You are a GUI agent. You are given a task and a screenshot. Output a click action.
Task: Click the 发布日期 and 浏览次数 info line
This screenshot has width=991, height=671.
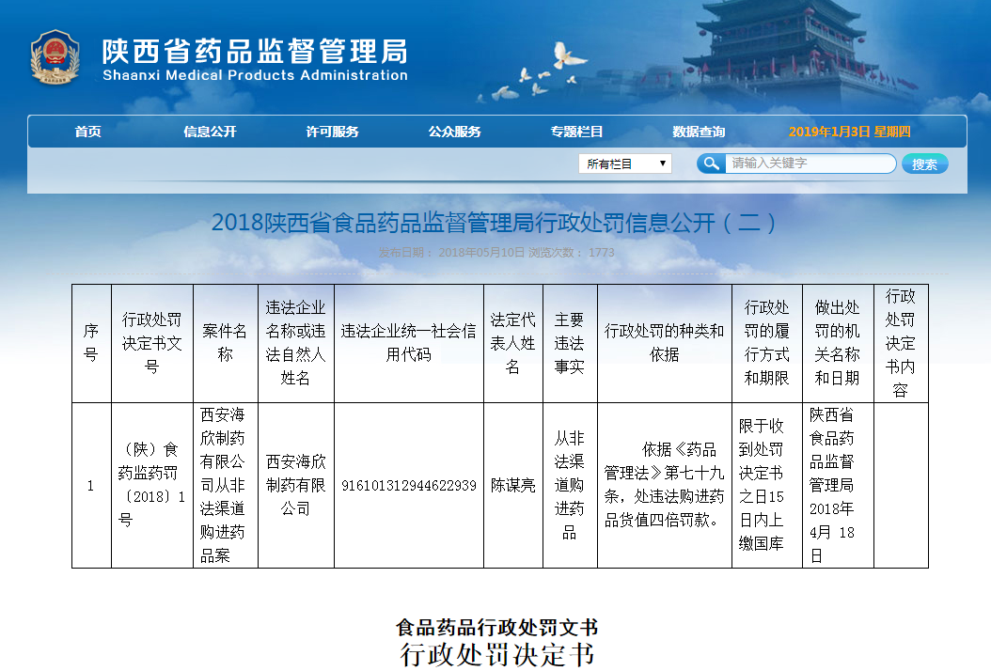click(495, 253)
